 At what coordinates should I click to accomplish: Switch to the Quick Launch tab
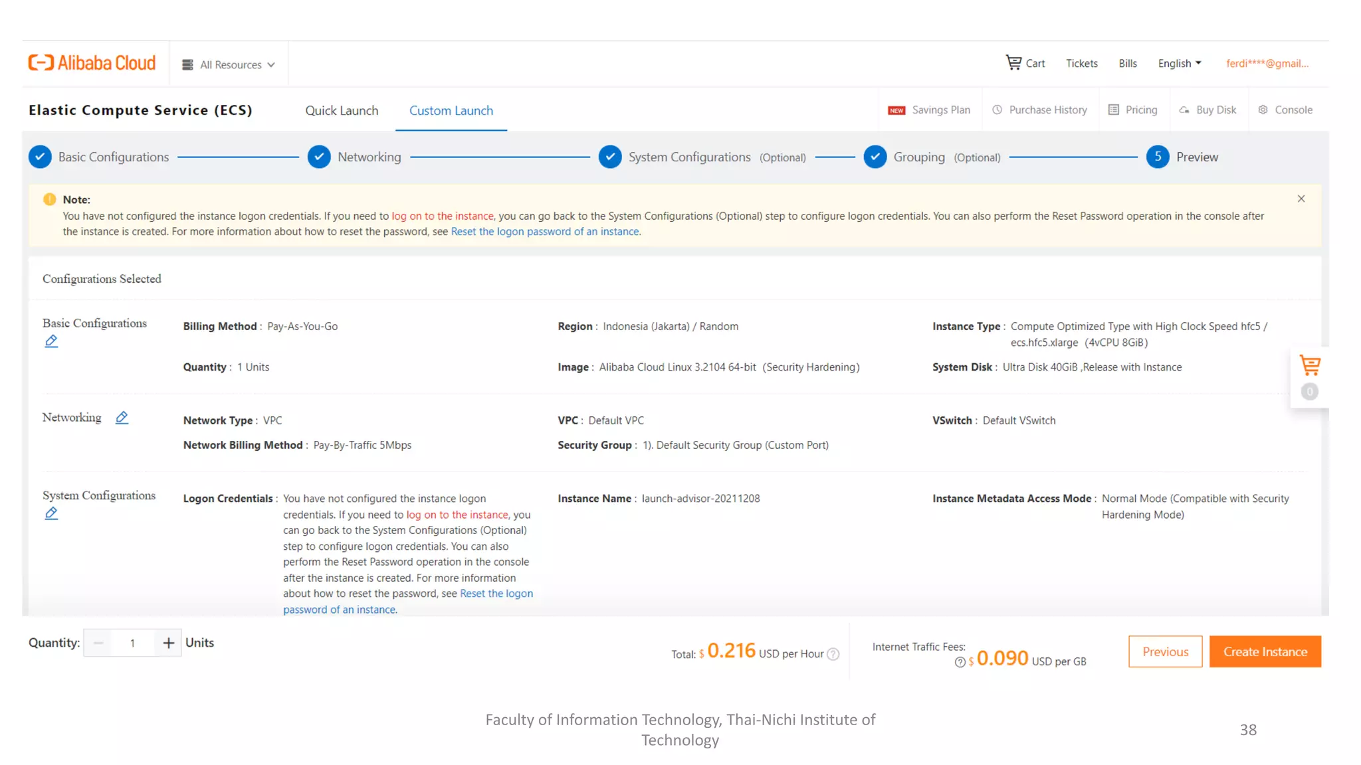click(342, 111)
